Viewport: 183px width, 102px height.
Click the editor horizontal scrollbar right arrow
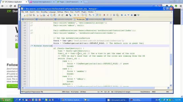[x=168, y=88]
